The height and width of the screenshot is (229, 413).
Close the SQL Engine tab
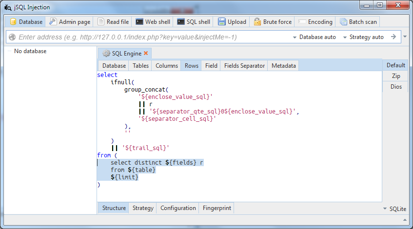146,53
